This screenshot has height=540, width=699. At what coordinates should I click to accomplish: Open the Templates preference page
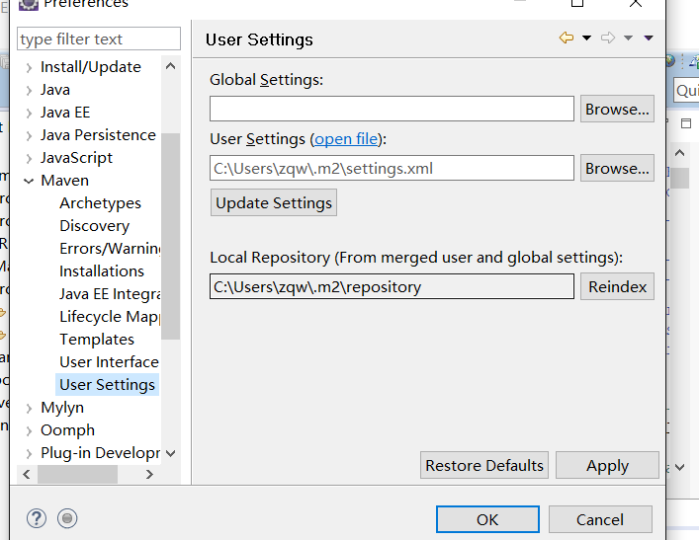click(96, 340)
